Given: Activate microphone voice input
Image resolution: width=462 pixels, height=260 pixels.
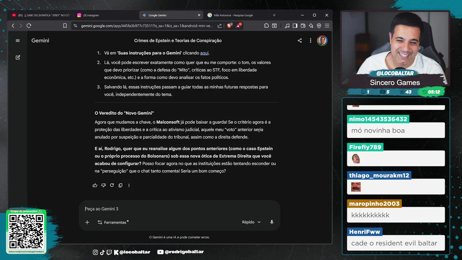Looking at the screenshot, I should pyautogui.click(x=272, y=222).
